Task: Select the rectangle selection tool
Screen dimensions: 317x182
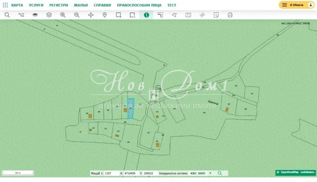Action: click(118, 15)
